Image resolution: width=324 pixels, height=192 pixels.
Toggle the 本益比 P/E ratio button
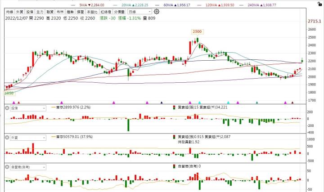point(92,12)
